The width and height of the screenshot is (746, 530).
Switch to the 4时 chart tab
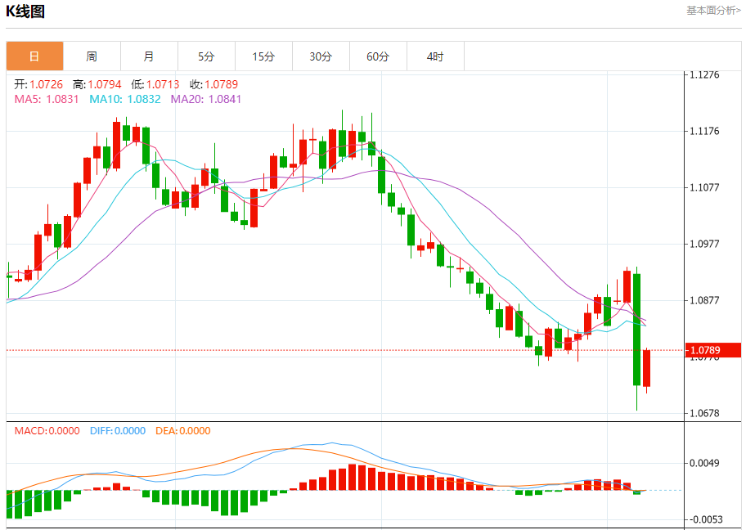tap(435, 56)
